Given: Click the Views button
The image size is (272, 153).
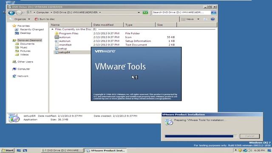Looking at the screenshot, I should click(188, 19).
